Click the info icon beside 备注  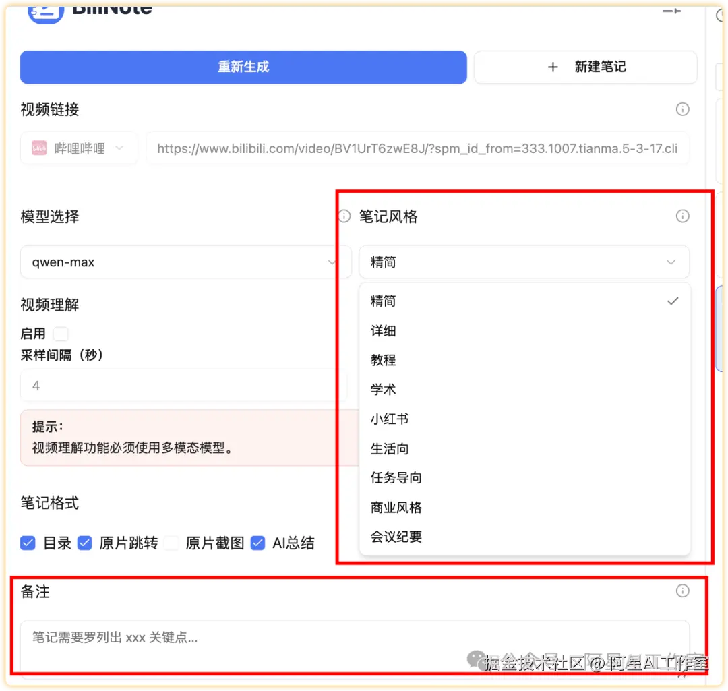point(682,591)
